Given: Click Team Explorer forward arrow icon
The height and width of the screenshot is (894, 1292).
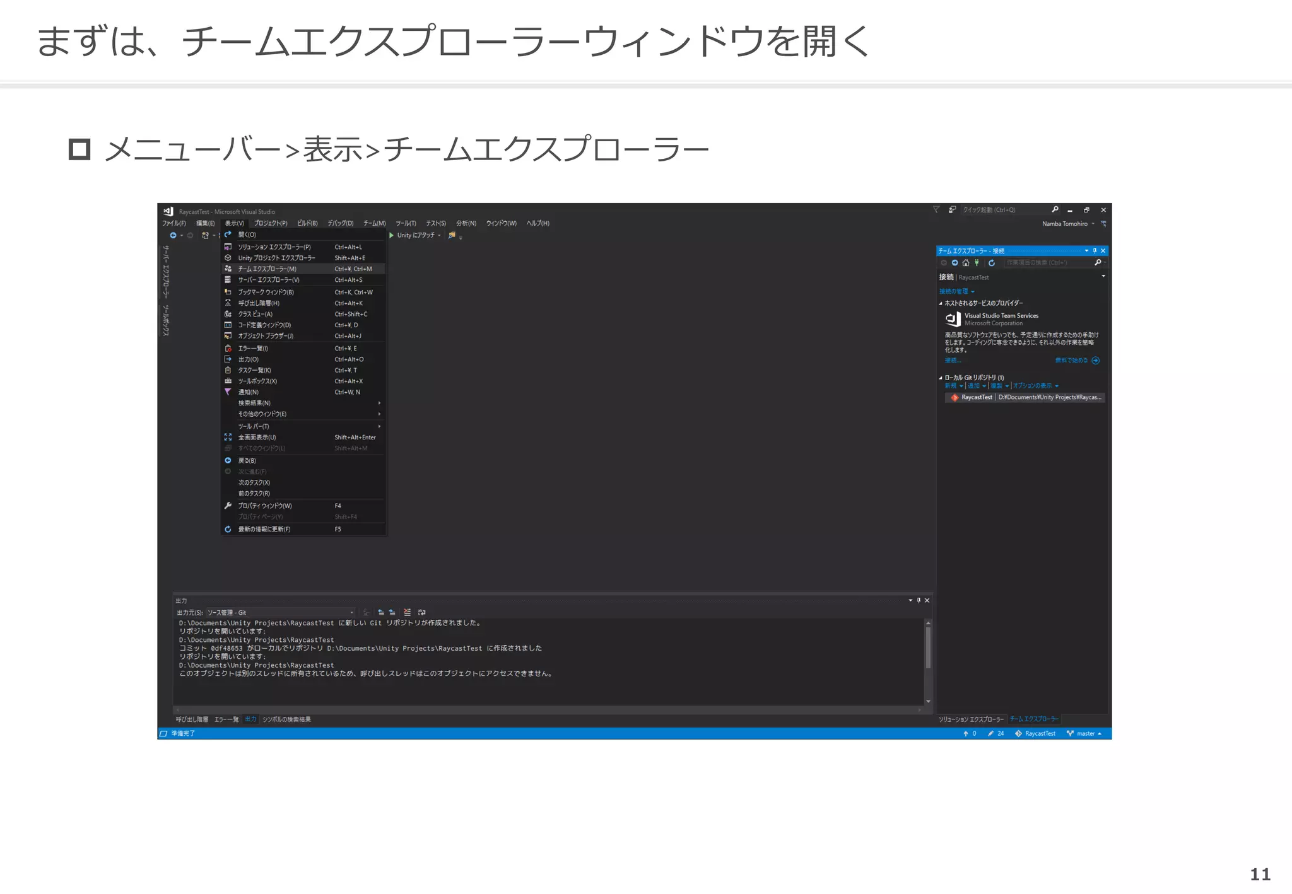Looking at the screenshot, I should tap(955, 263).
